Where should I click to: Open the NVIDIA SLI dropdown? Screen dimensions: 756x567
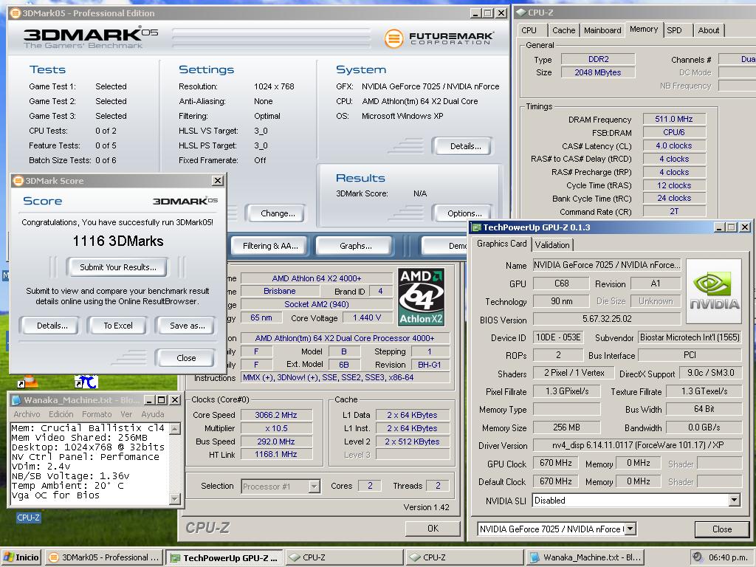point(734,501)
